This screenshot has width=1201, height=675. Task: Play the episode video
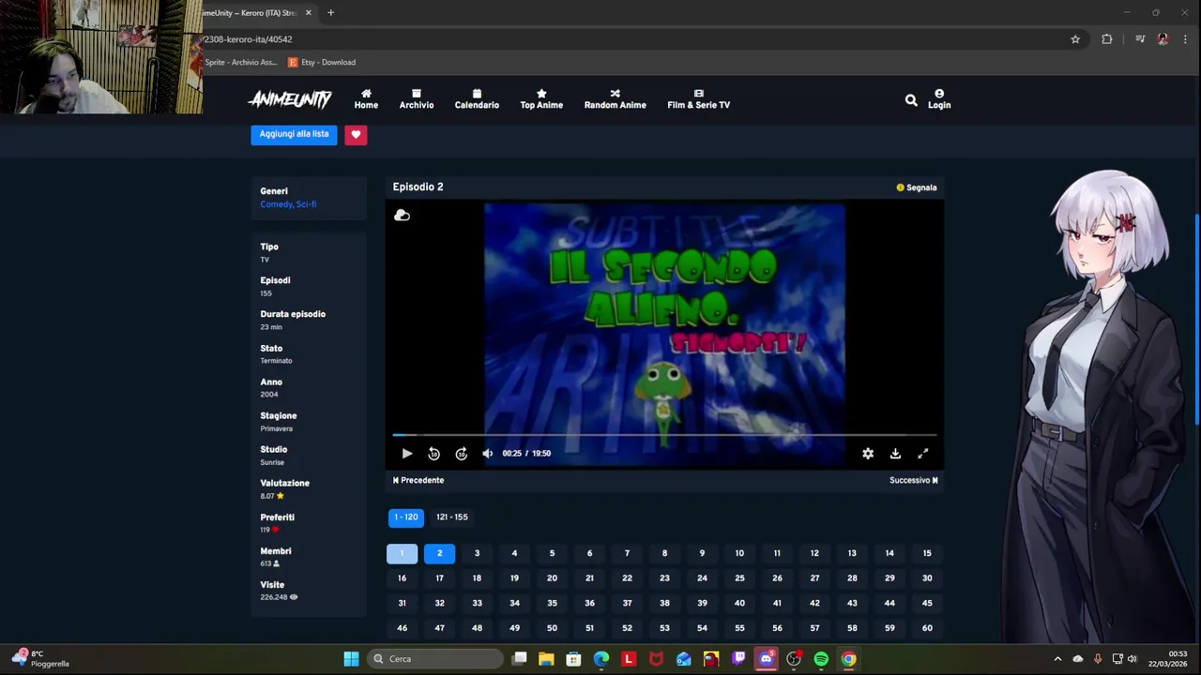tap(407, 454)
